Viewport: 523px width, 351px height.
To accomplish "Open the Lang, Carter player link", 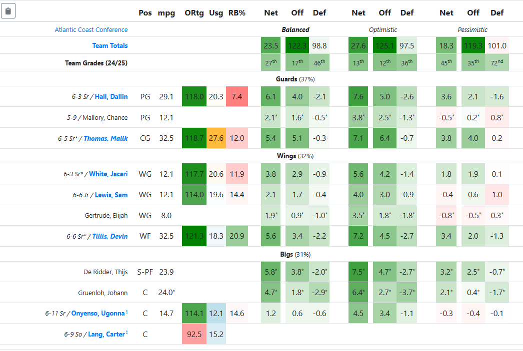I will [x=106, y=334].
